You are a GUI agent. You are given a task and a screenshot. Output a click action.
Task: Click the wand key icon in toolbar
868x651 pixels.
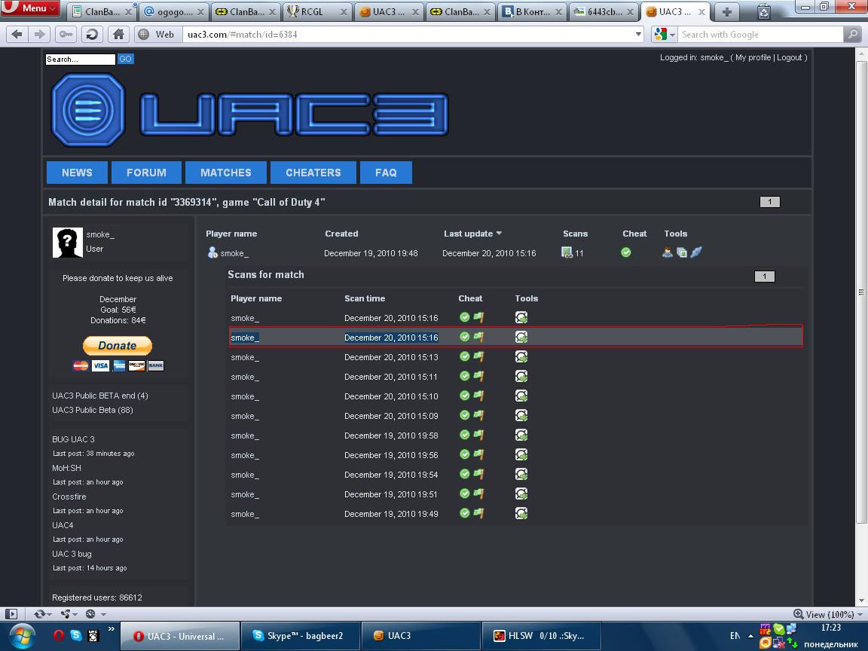(66, 35)
